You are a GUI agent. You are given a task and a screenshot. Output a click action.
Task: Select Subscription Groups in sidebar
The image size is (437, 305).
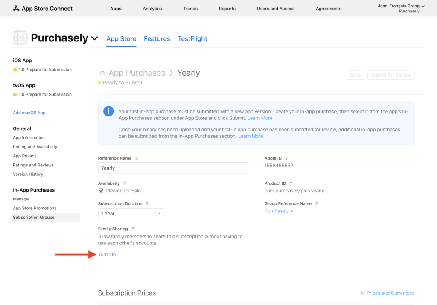46,218
